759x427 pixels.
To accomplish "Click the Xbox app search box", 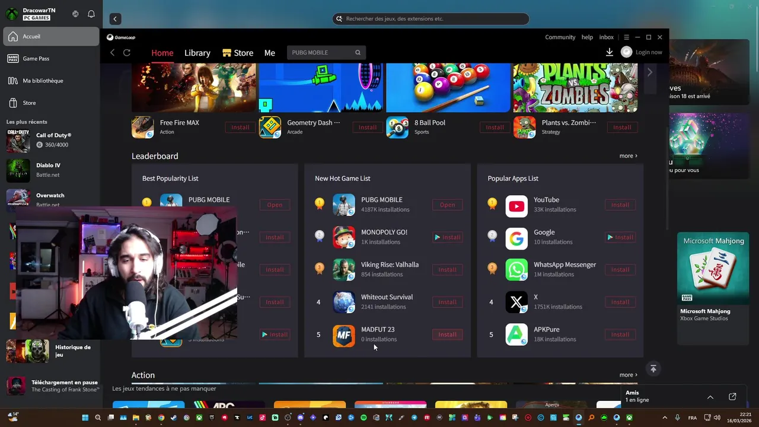I will [430, 19].
